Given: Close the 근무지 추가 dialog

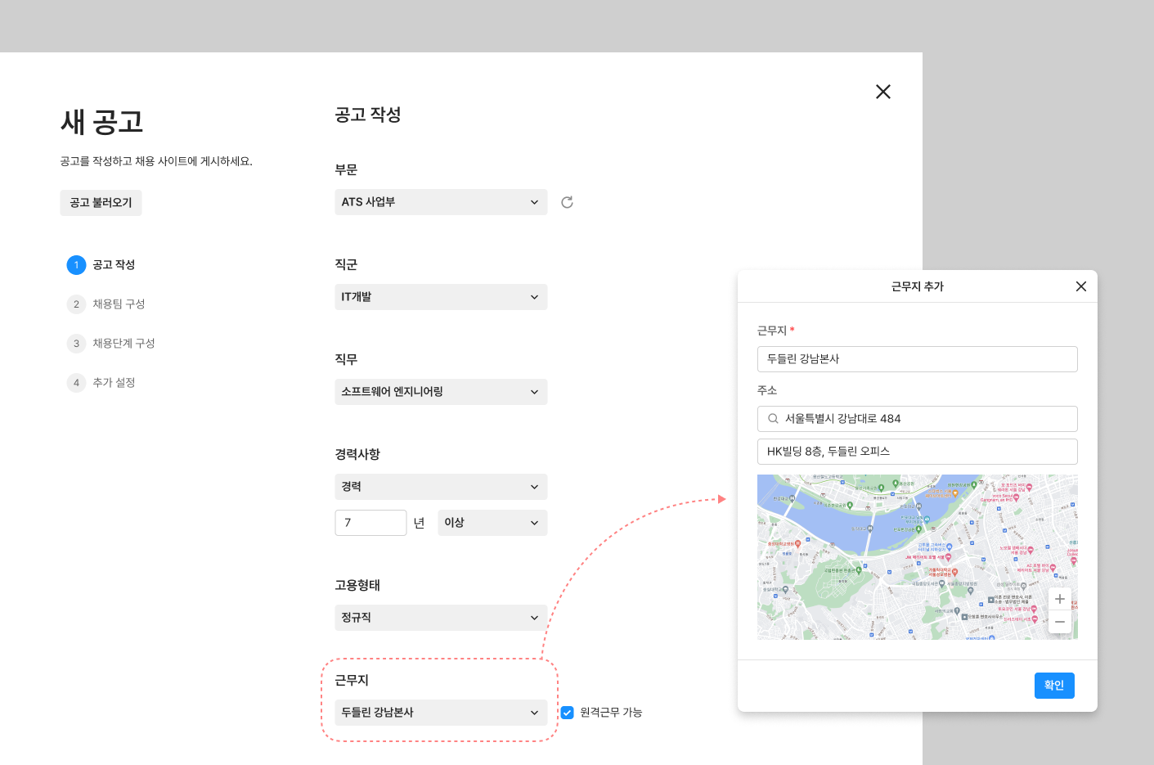Looking at the screenshot, I should click(x=1080, y=286).
